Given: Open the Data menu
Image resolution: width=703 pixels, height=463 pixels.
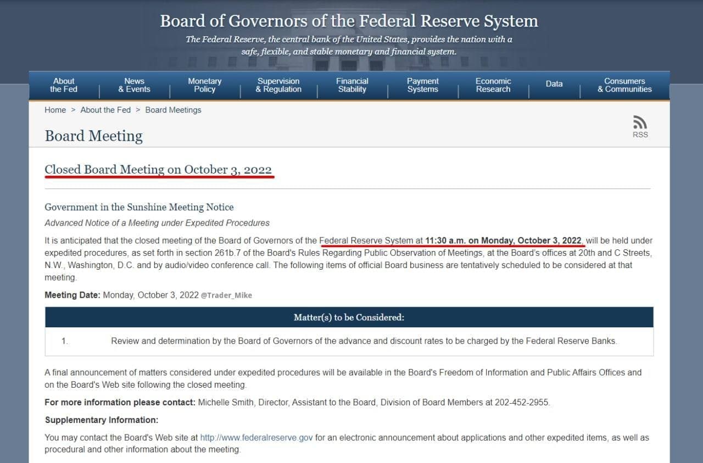Looking at the screenshot, I should point(554,84).
